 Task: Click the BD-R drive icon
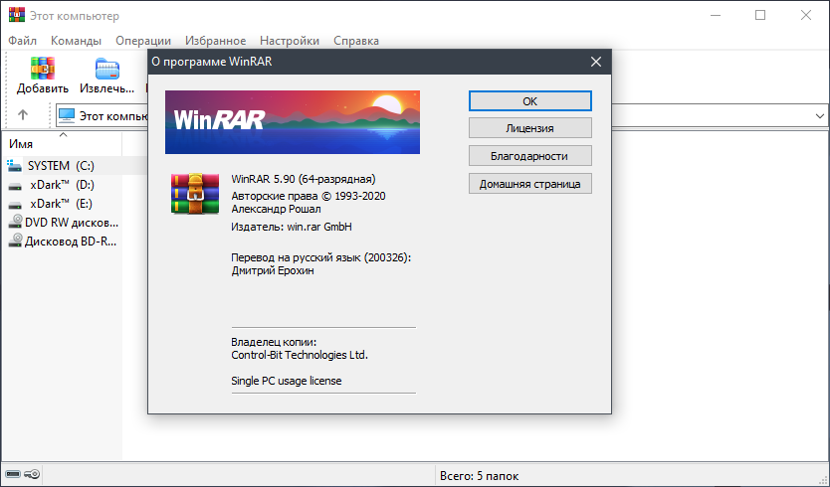click(x=15, y=242)
